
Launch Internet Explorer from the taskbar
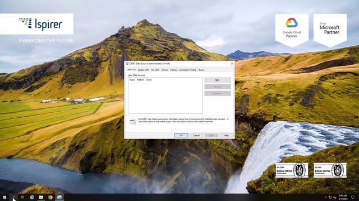point(32,197)
